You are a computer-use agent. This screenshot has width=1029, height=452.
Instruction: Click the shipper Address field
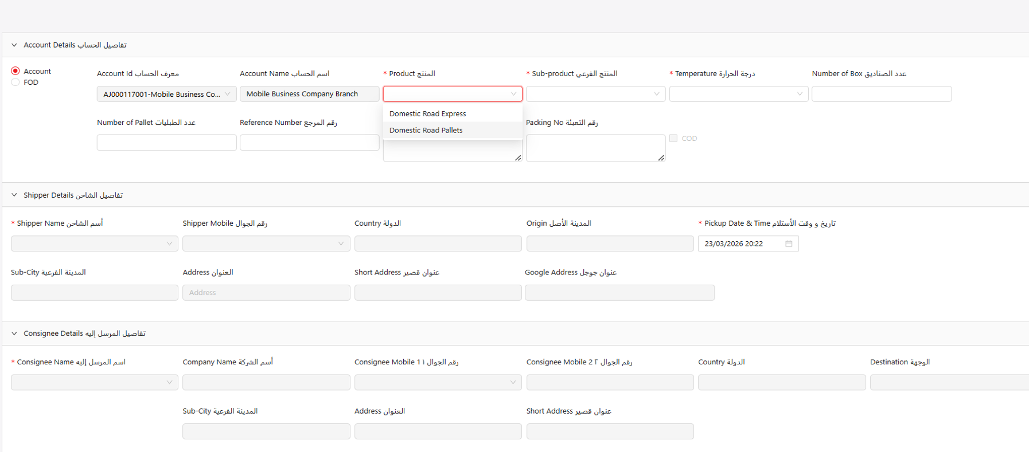tap(266, 293)
